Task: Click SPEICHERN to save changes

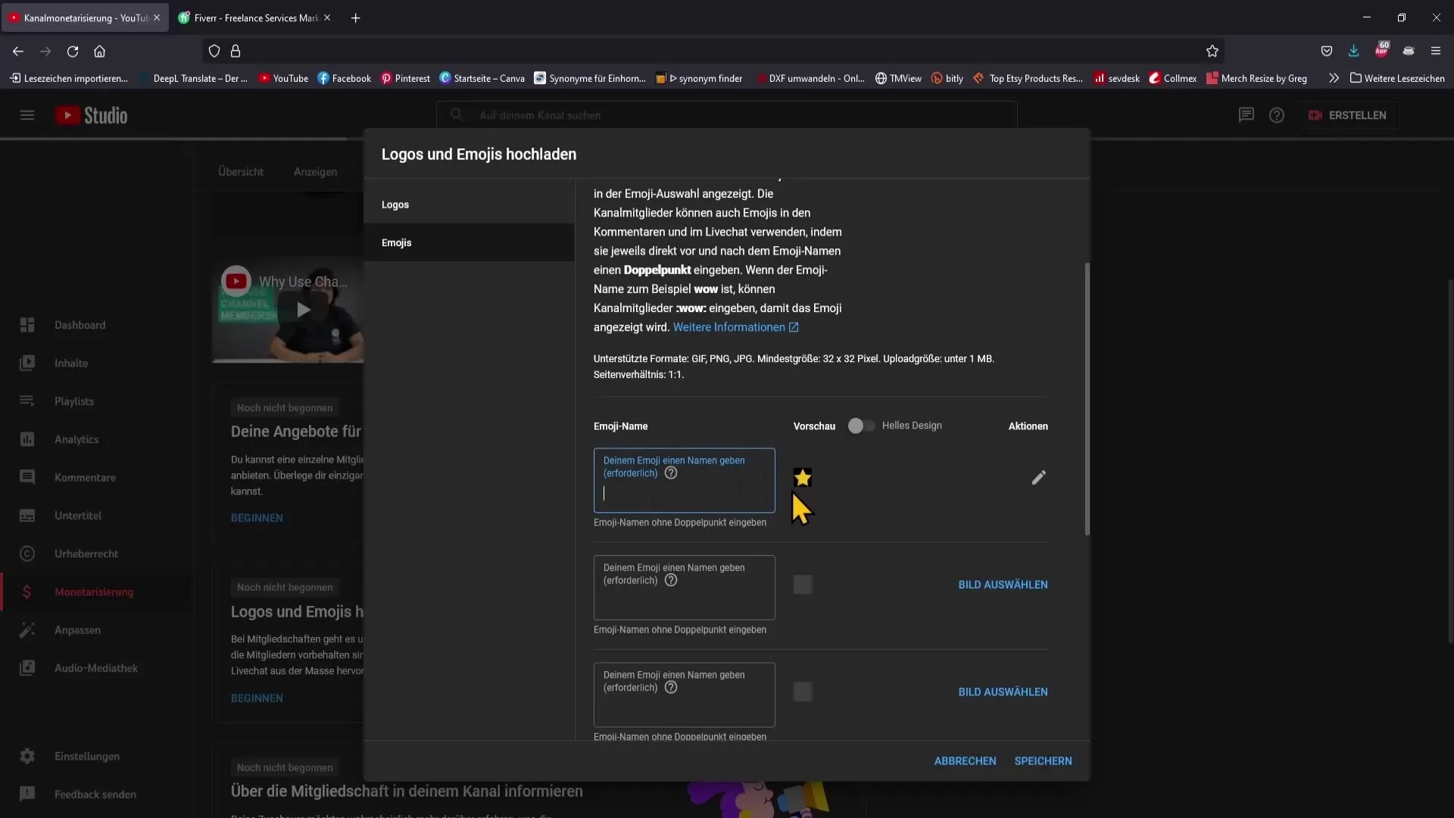Action: click(1044, 761)
